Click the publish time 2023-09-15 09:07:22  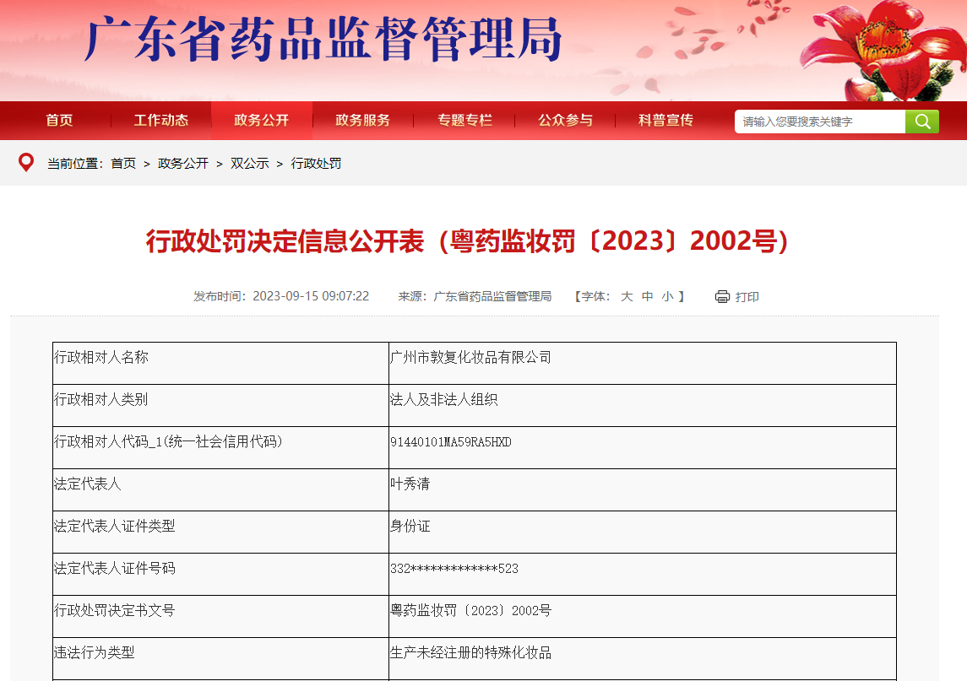tap(311, 296)
